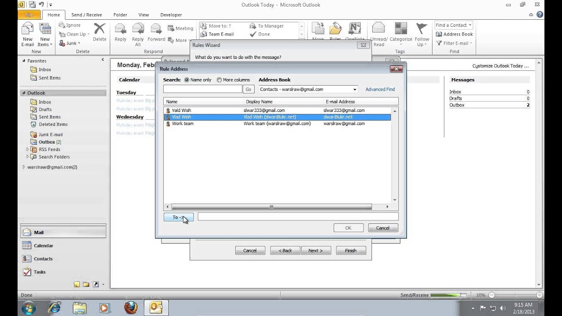Select the Vald Wish contact row

click(x=277, y=110)
